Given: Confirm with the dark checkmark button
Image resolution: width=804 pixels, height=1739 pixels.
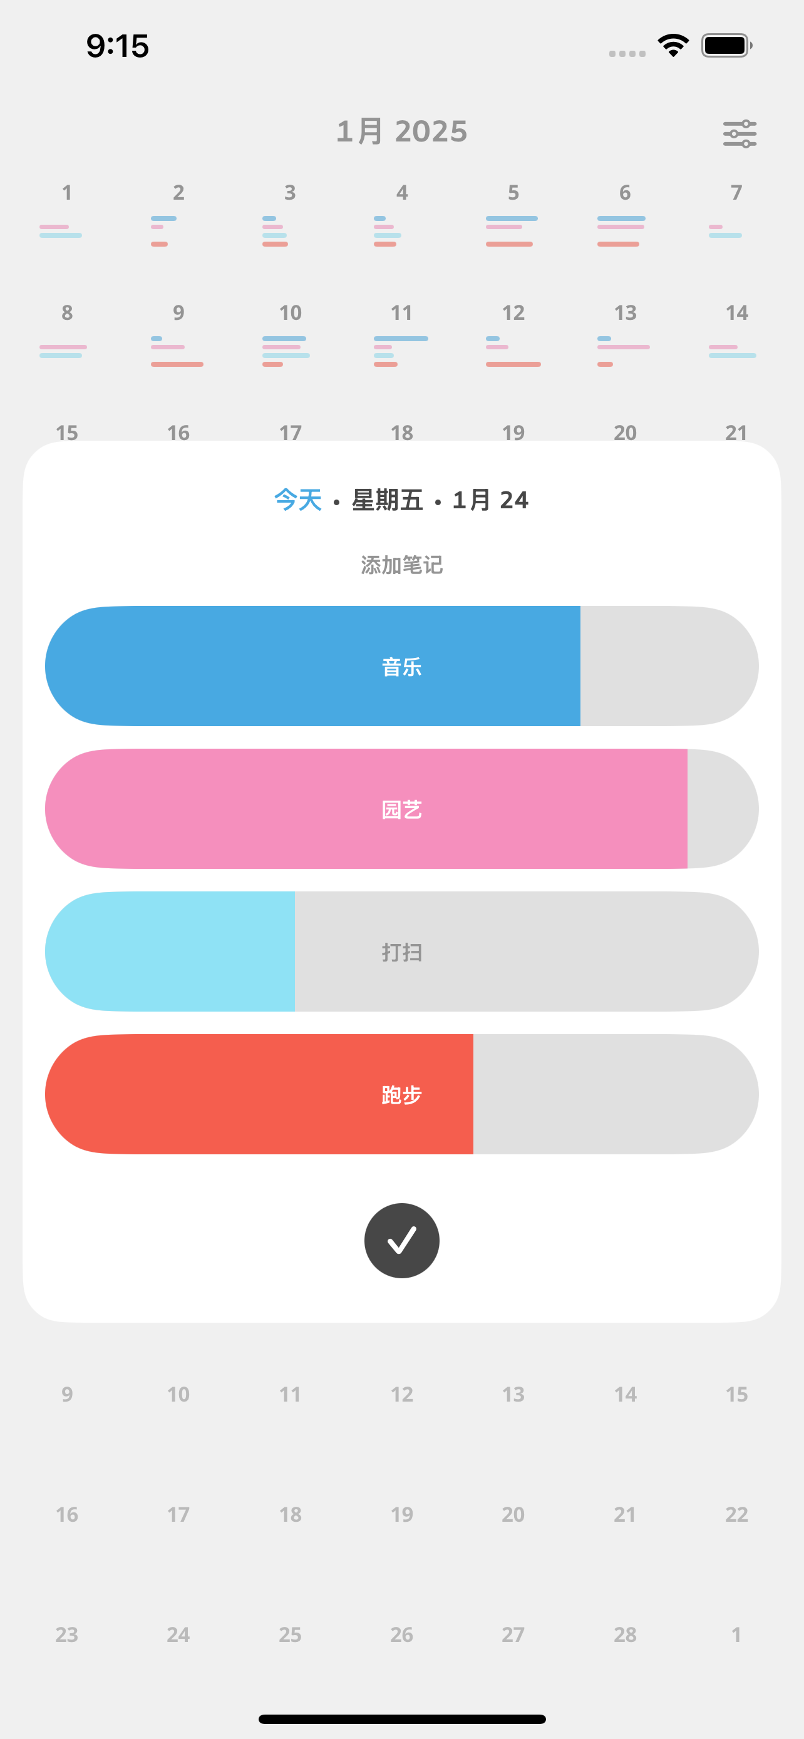Looking at the screenshot, I should coord(401,1240).
